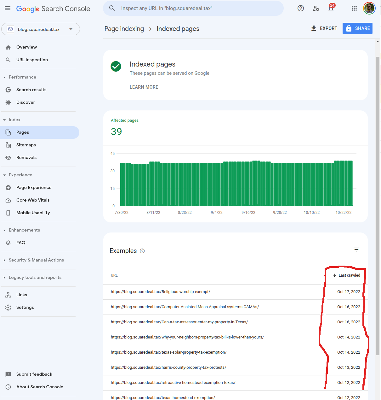The width and height of the screenshot is (381, 400).
Task: Expand Security & Manual Actions section
Action: [4, 260]
